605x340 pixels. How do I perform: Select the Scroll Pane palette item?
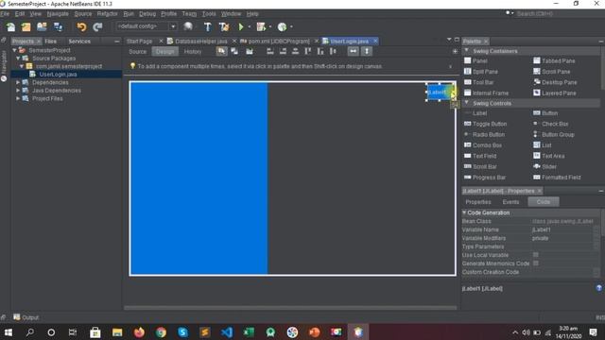tap(552, 72)
